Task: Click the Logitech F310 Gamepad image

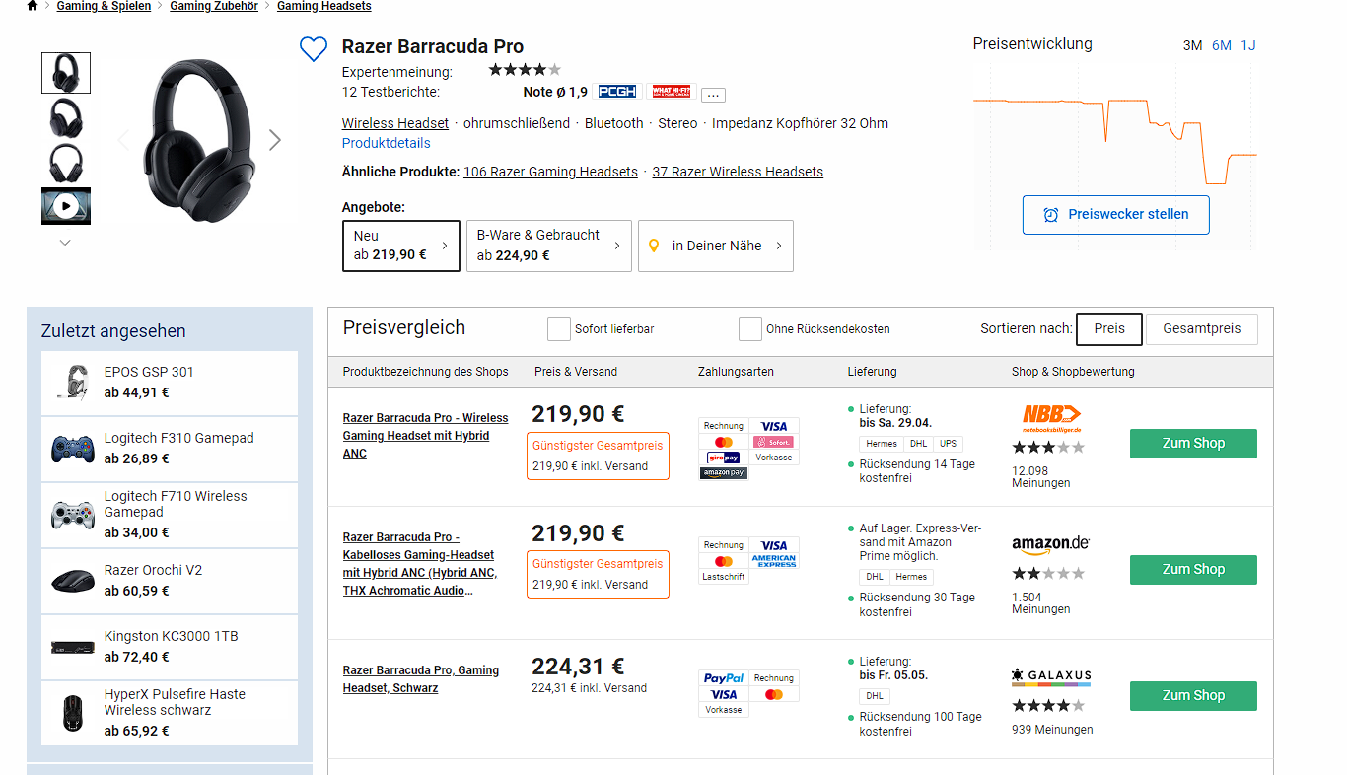Action: coord(73,449)
